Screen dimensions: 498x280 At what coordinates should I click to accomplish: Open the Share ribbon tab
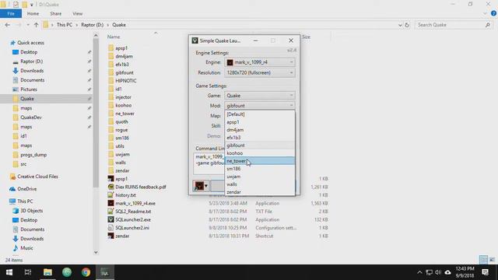[x=55, y=14]
